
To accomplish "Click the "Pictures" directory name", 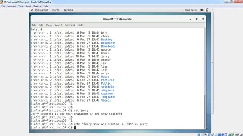I will click(107, 80).
